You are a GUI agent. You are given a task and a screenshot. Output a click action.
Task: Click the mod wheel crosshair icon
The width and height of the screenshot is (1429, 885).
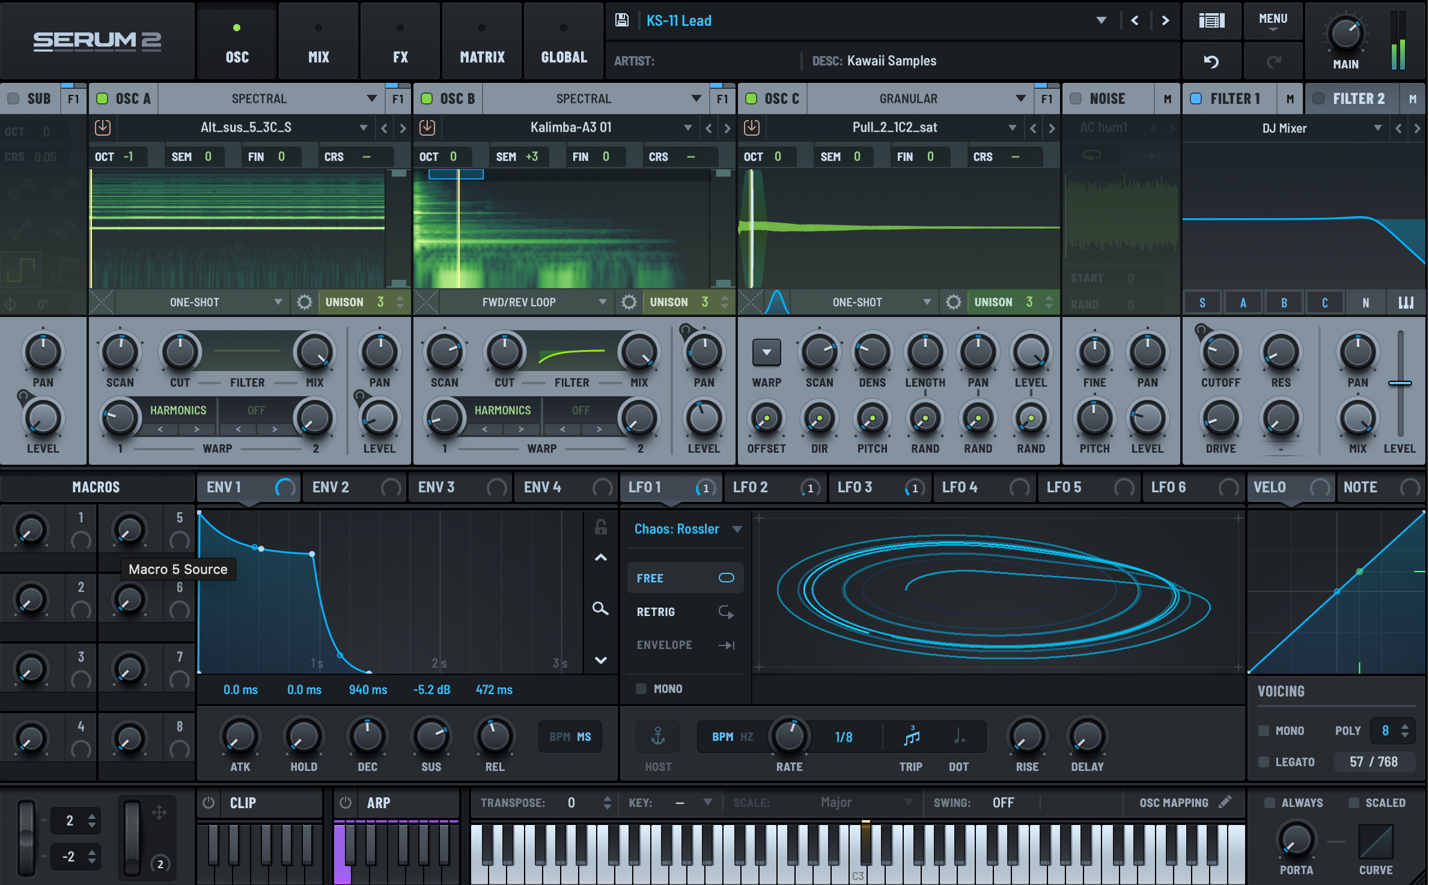tap(159, 813)
